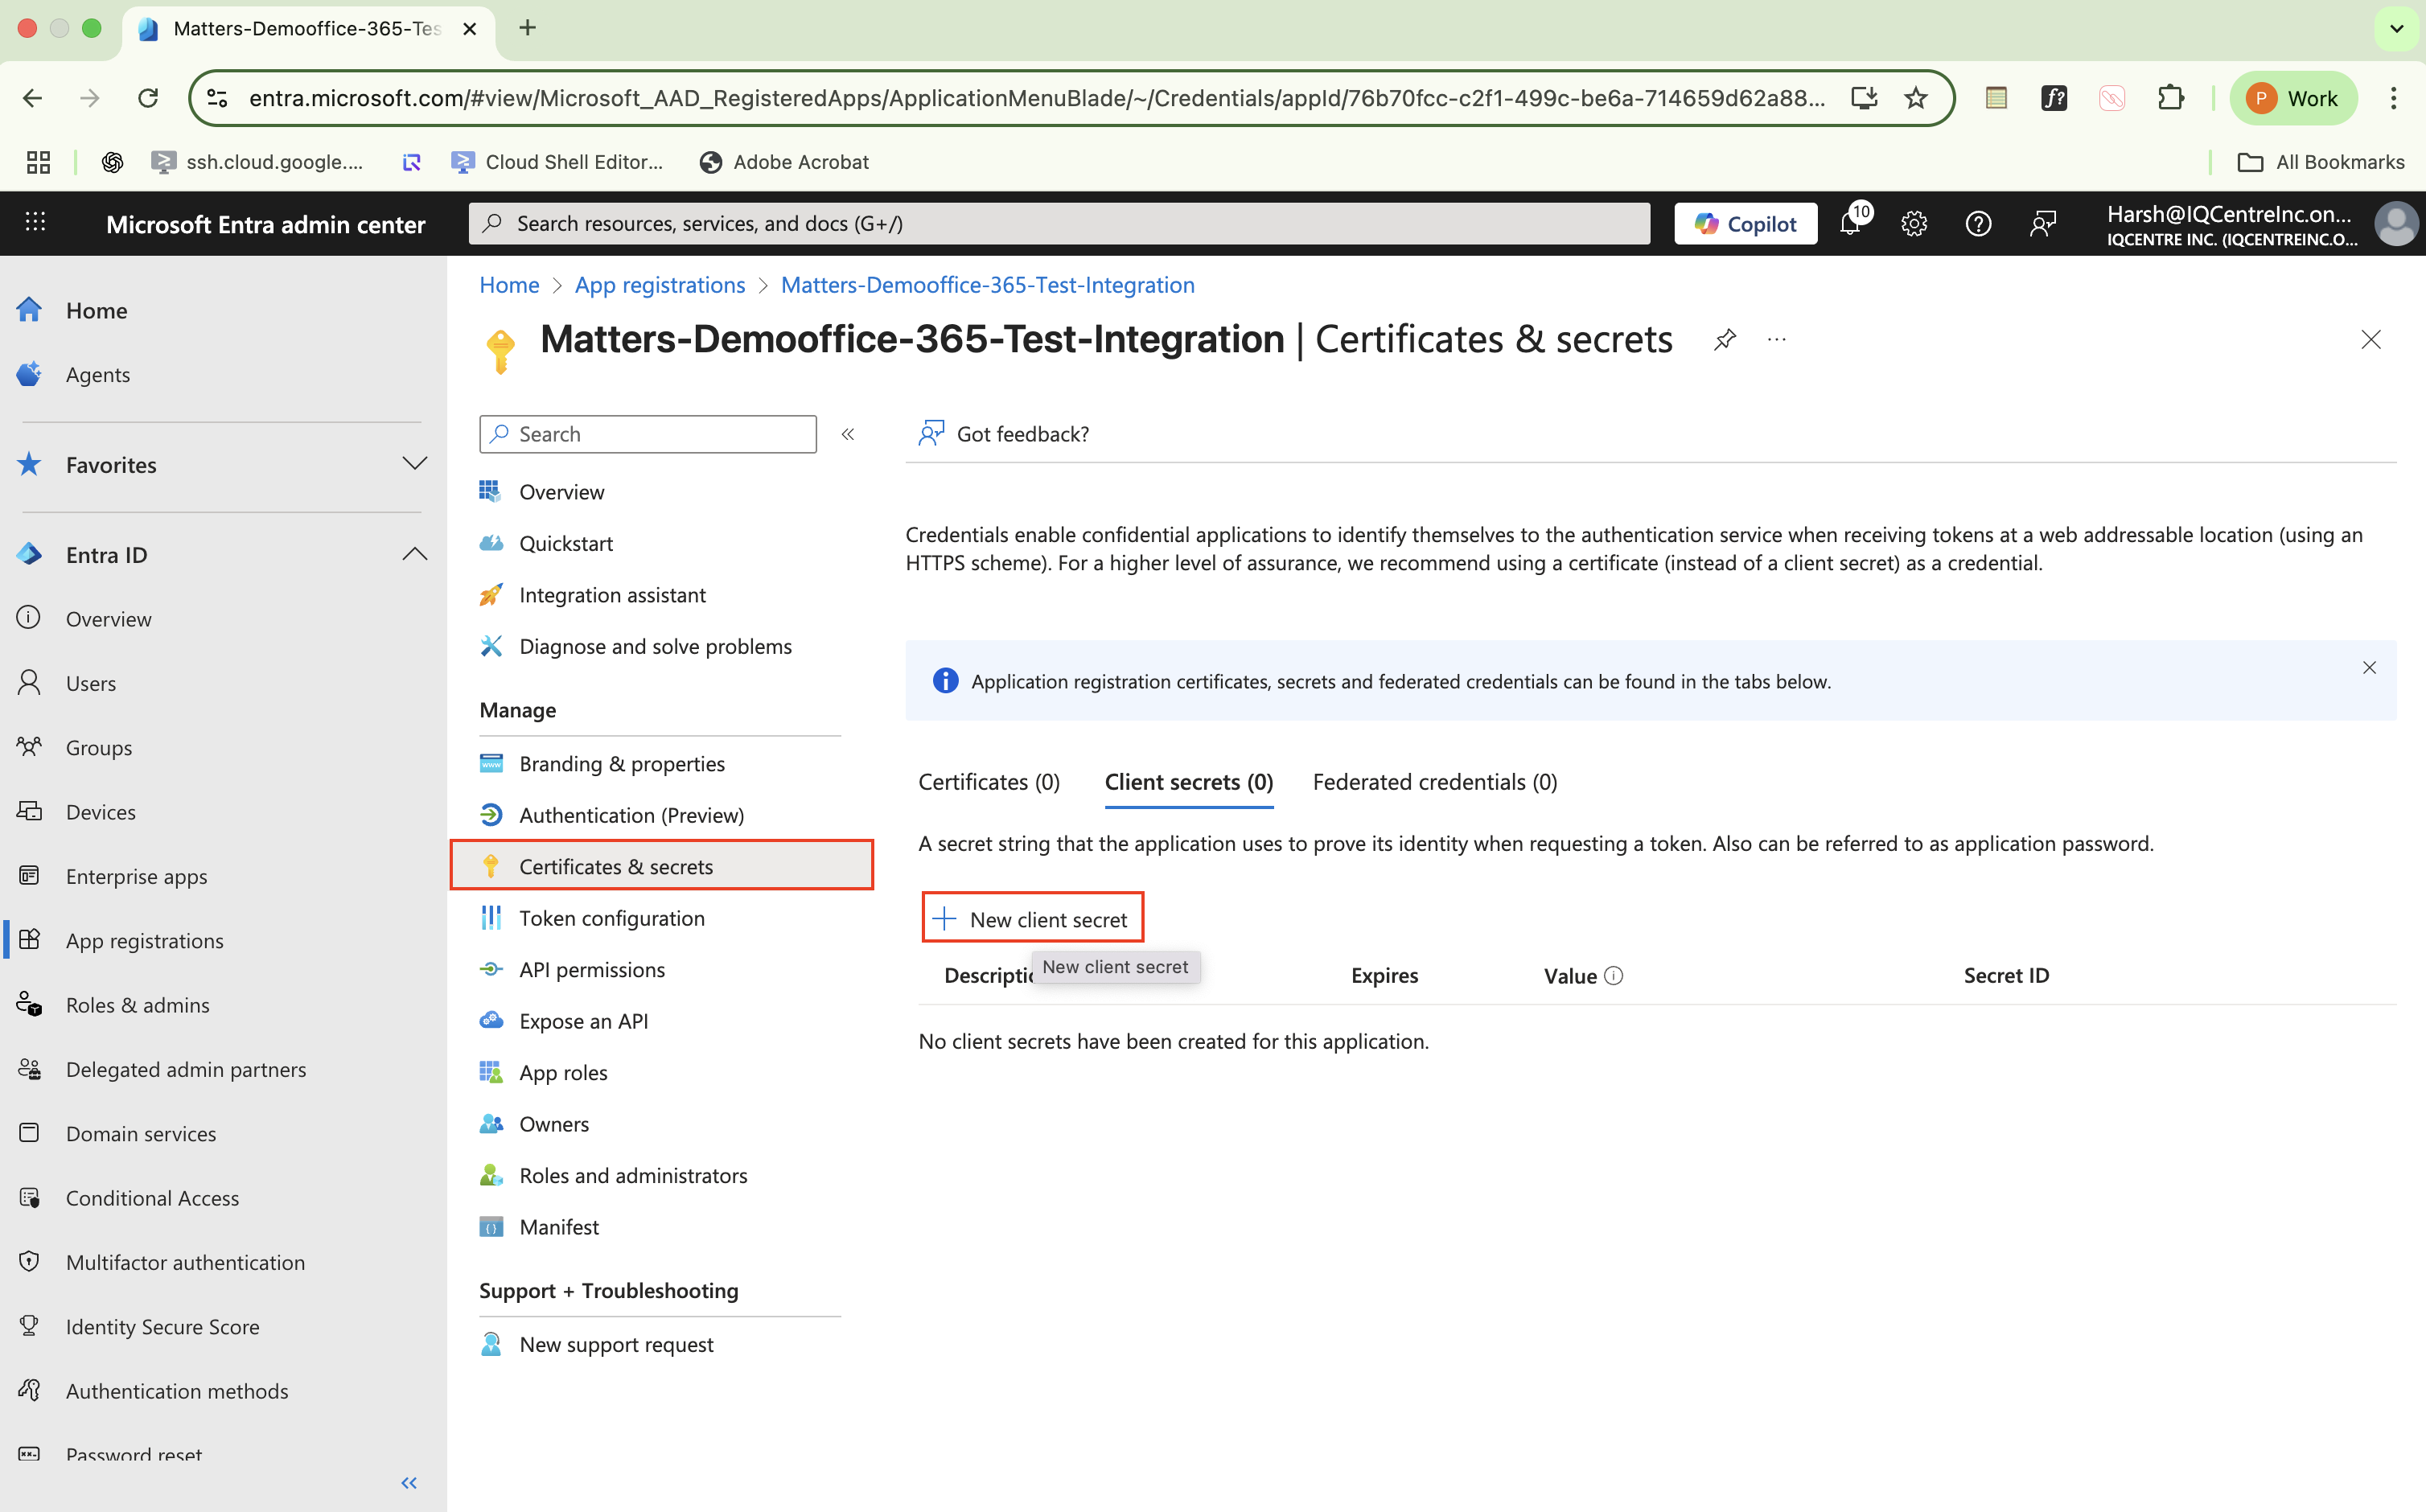Viewport: 2426px width, 1512px height.
Task: Open the blade's more options ellipsis
Action: point(1777,340)
